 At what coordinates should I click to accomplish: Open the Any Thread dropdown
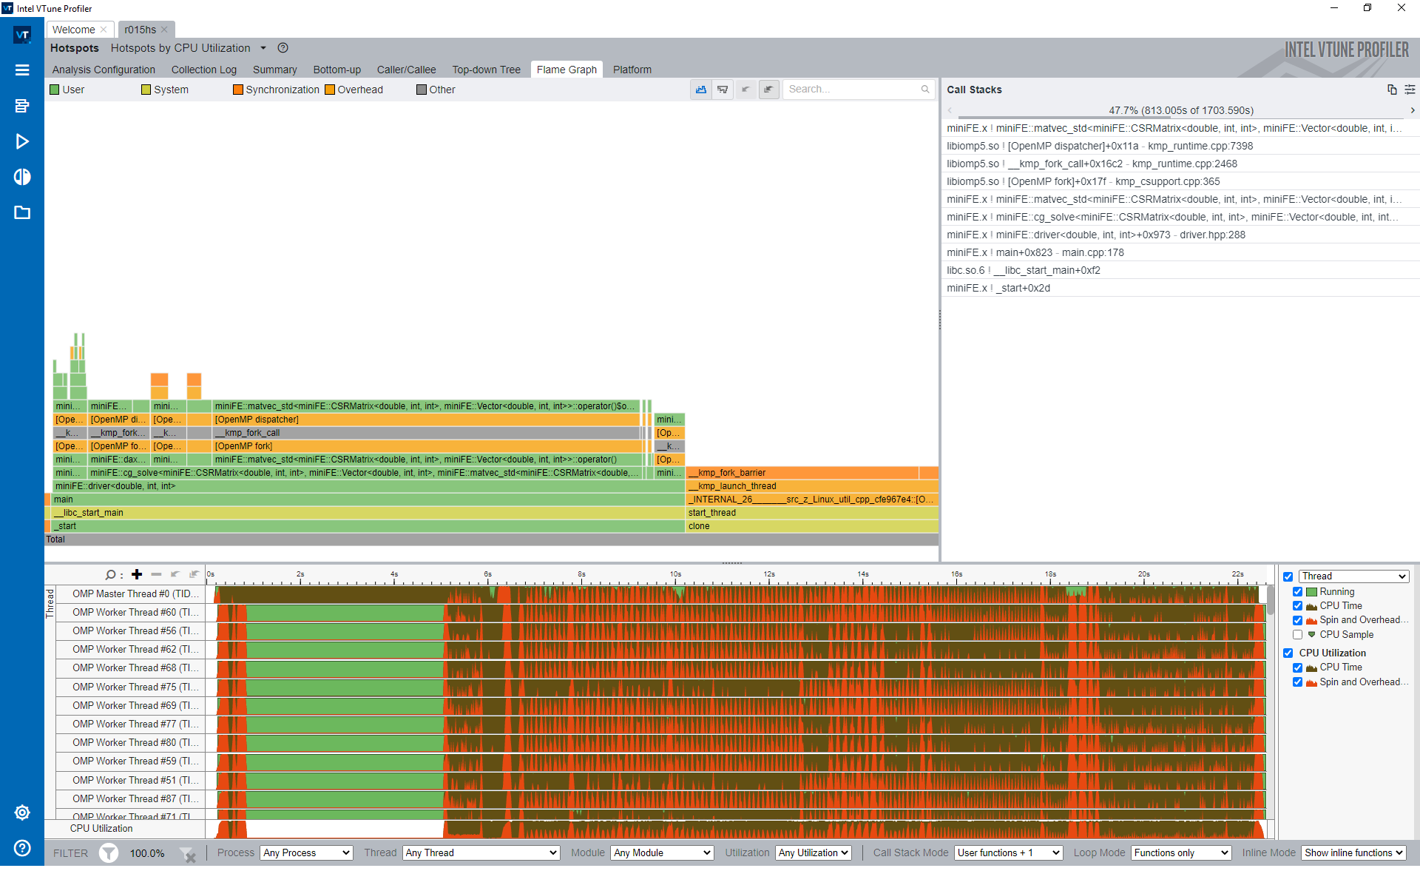(x=481, y=853)
